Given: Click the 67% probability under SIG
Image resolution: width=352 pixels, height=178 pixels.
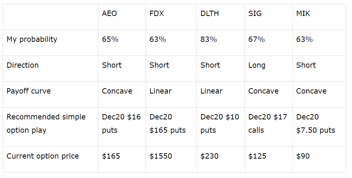Looking at the screenshot, I should pyautogui.click(x=256, y=39).
